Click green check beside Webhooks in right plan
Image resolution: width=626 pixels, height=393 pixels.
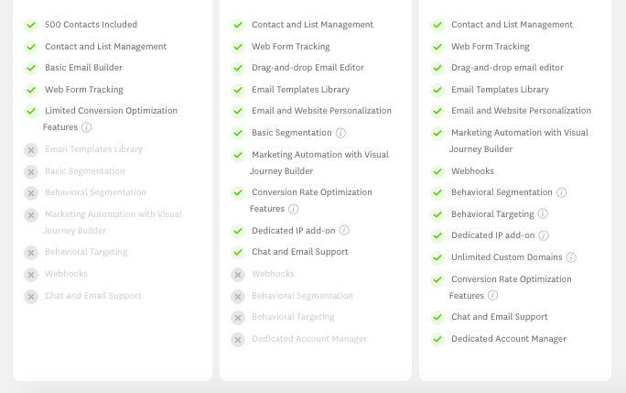click(x=437, y=172)
